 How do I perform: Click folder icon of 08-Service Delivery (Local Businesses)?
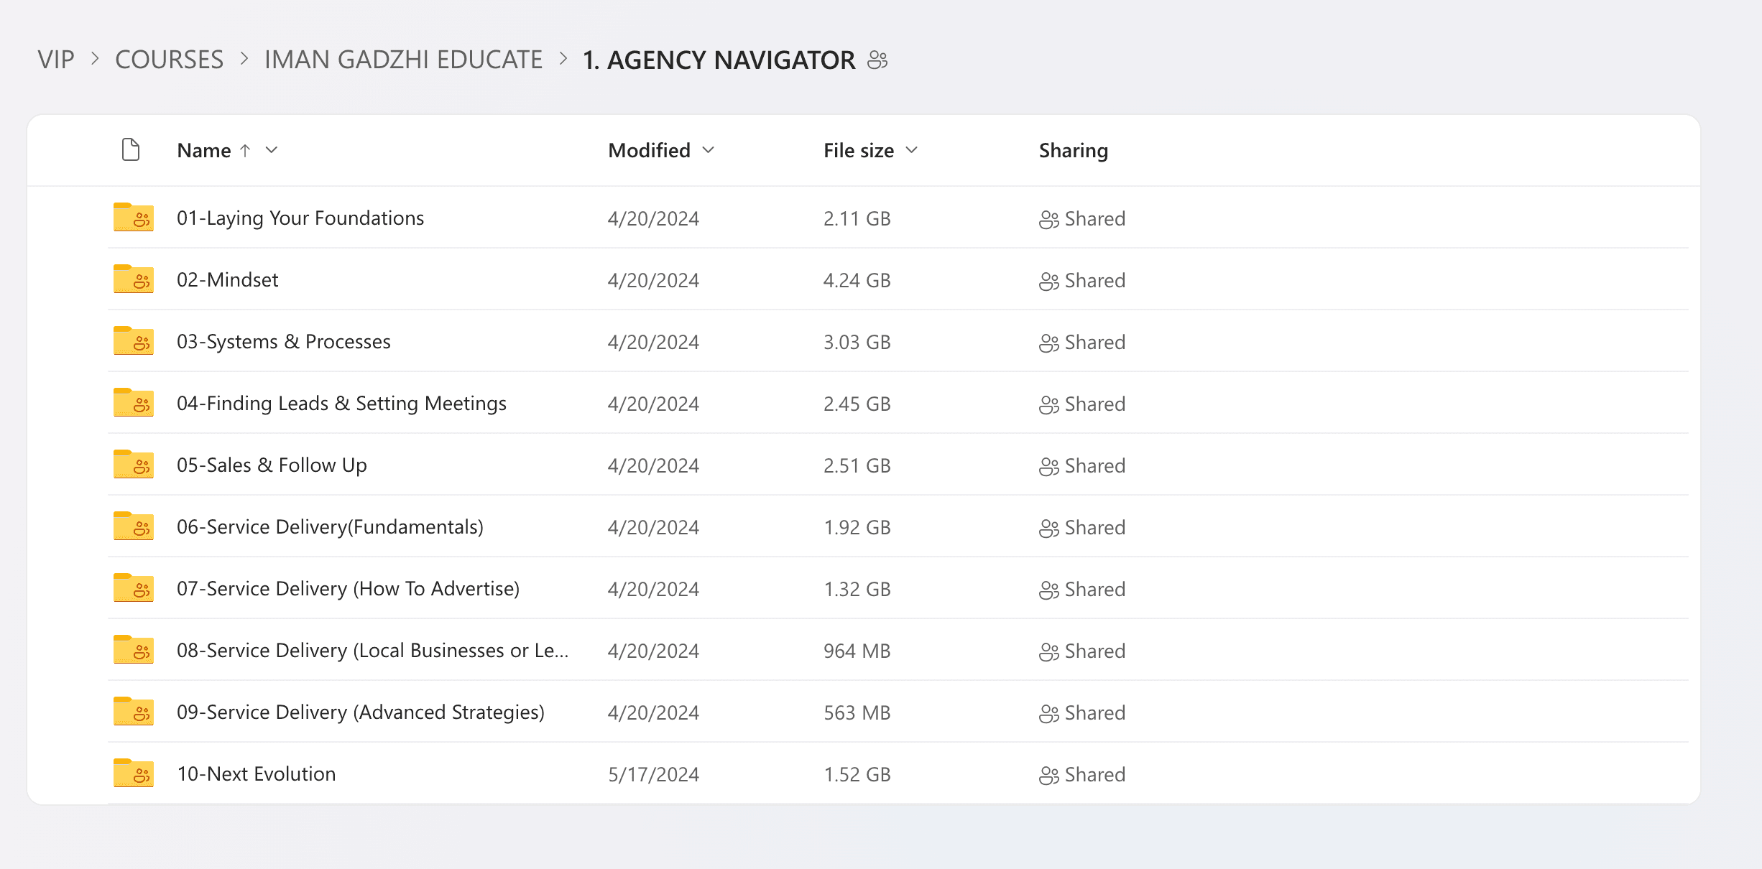[x=134, y=649]
